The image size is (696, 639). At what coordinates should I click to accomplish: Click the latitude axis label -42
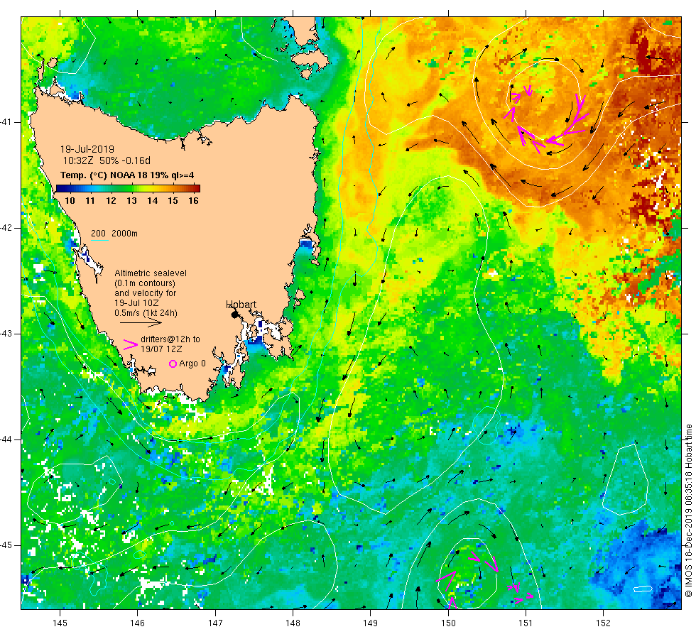[x=6, y=228]
